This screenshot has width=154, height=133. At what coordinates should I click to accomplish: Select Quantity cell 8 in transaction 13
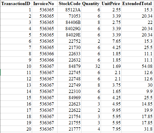click(91, 85)
